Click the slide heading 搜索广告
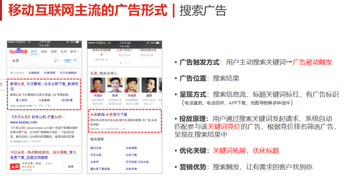The image size is (352, 187). [x=203, y=11]
